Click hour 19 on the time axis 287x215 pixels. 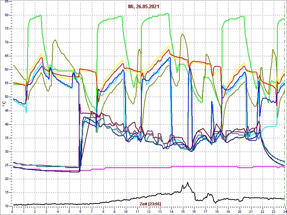click(228, 211)
